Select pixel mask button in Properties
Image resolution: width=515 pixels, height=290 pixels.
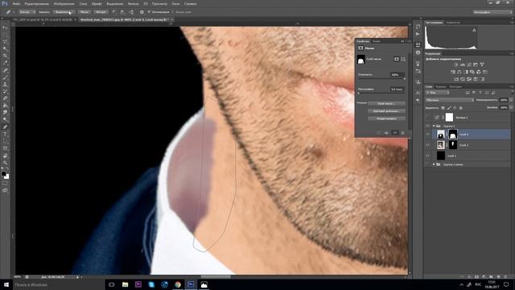397,59
